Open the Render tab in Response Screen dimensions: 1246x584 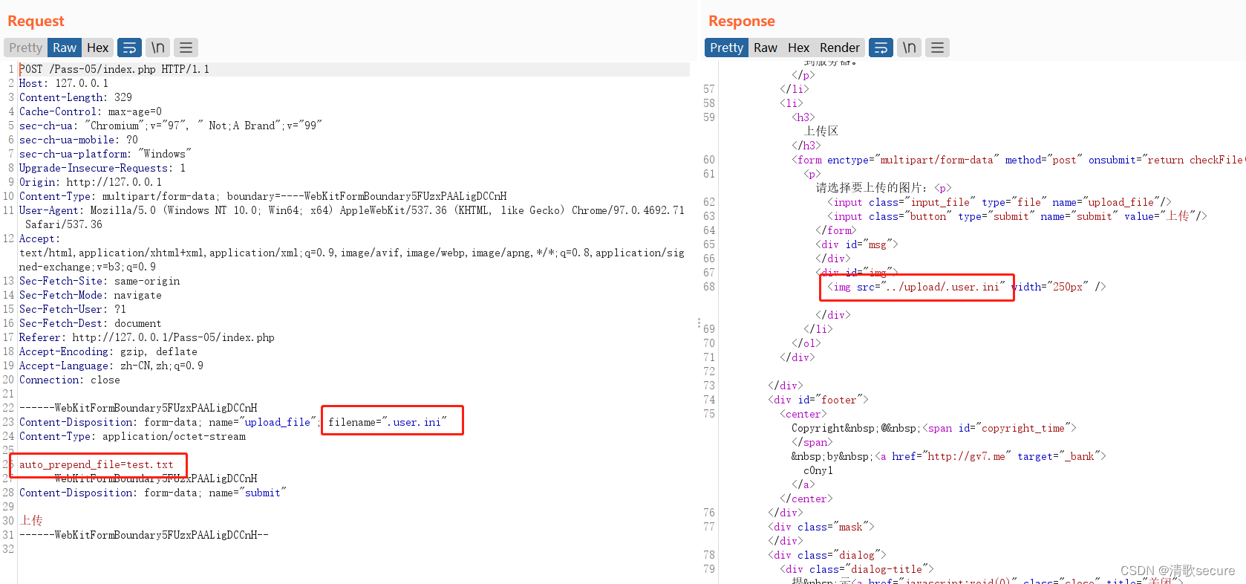[x=840, y=48]
